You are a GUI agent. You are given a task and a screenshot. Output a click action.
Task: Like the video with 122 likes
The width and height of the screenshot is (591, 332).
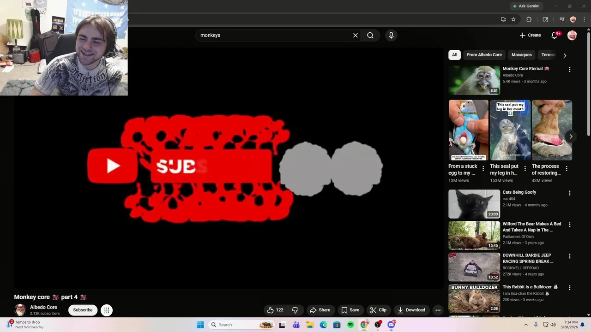(x=275, y=310)
